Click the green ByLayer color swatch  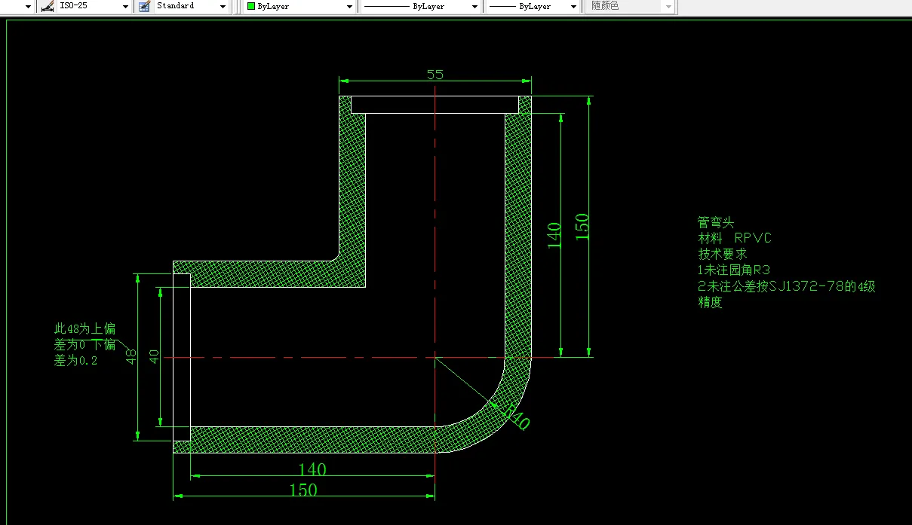[251, 6]
